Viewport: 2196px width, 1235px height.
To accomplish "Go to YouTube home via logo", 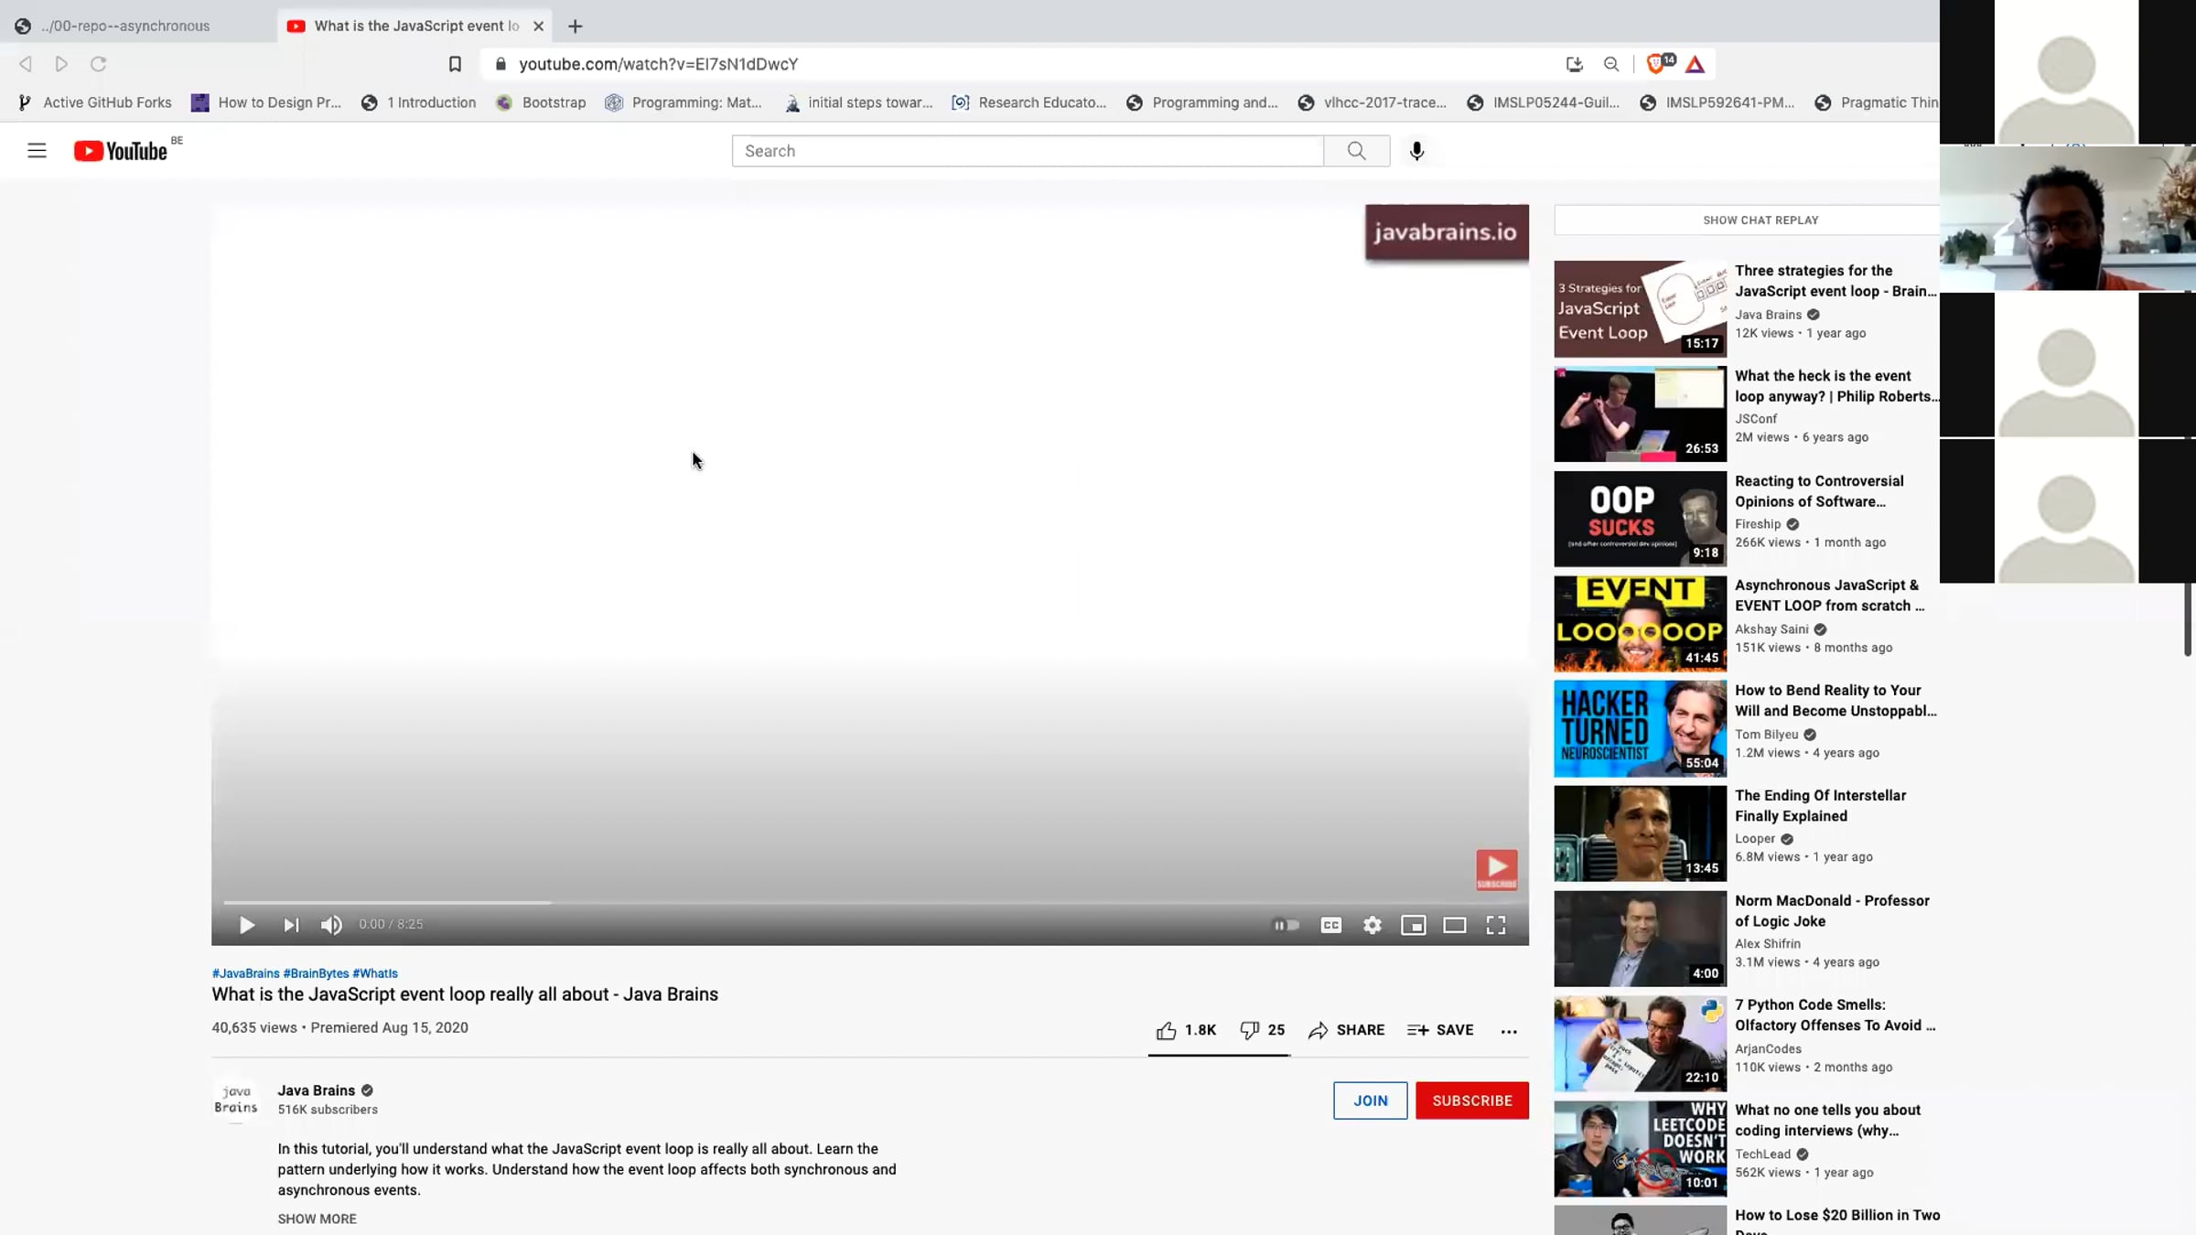I will click(x=121, y=151).
